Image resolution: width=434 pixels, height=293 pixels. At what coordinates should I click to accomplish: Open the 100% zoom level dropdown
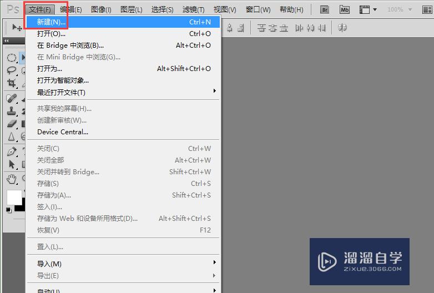(x=400, y=9)
